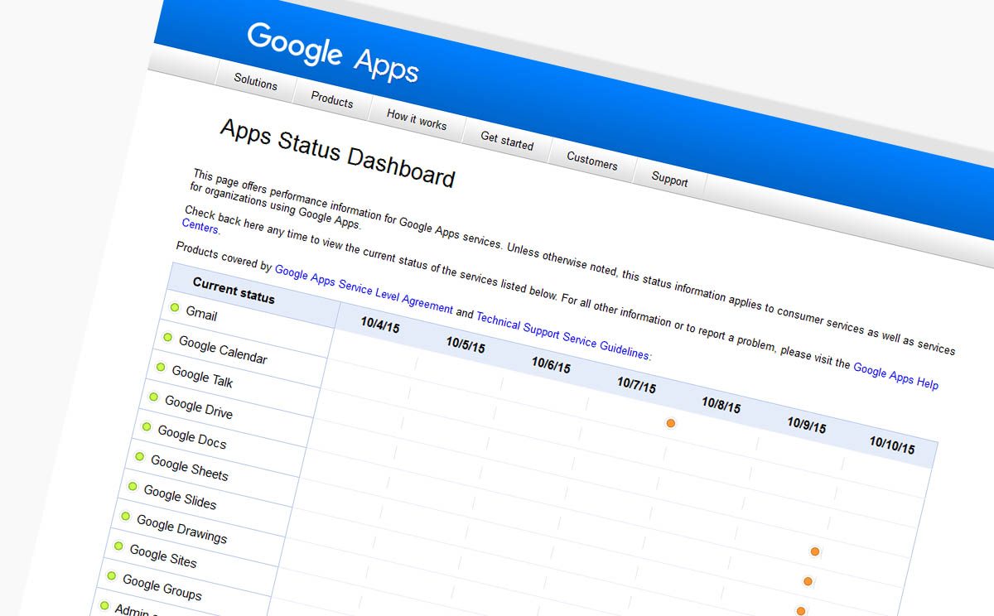The width and height of the screenshot is (994, 616).
Task: Open the orange incident dot in the Google Drive row
Action: (x=815, y=551)
